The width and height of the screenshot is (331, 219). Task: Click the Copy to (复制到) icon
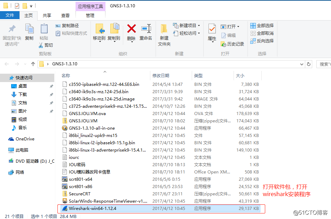pos(114,29)
